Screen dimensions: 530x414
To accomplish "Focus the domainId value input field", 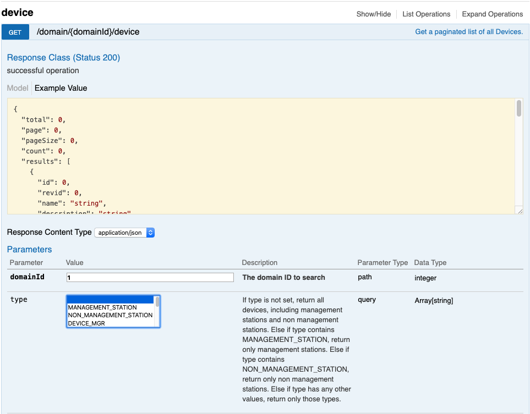I will [x=150, y=278].
